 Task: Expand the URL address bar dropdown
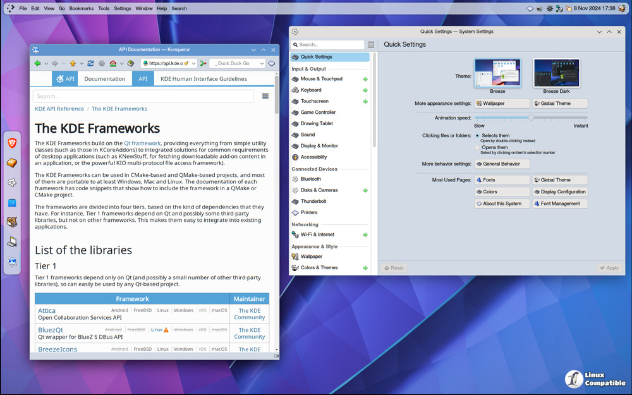click(x=195, y=63)
